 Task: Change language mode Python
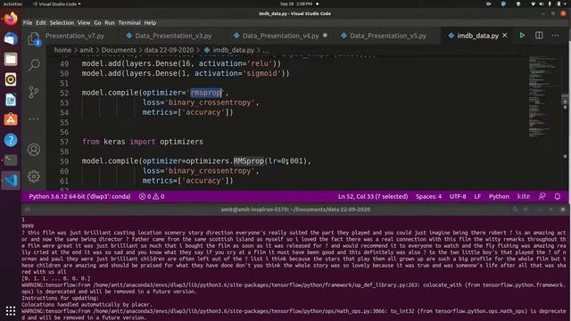499,196
